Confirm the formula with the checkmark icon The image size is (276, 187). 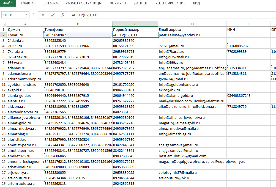(53, 15)
